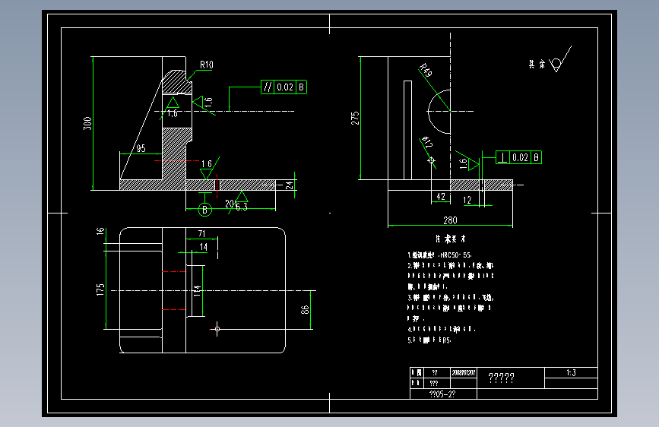Click the 2008/07/07 date cell
This screenshot has width=659, height=427.
click(464, 373)
